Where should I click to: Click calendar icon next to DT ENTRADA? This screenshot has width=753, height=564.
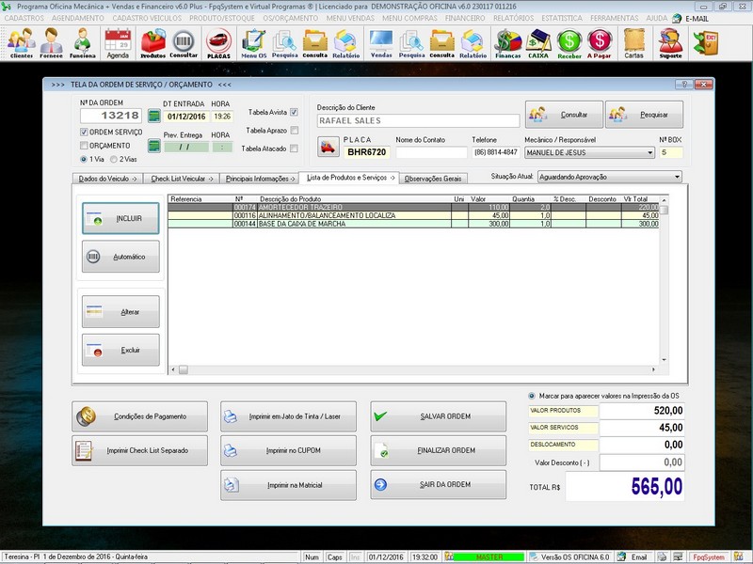[153, 116]
